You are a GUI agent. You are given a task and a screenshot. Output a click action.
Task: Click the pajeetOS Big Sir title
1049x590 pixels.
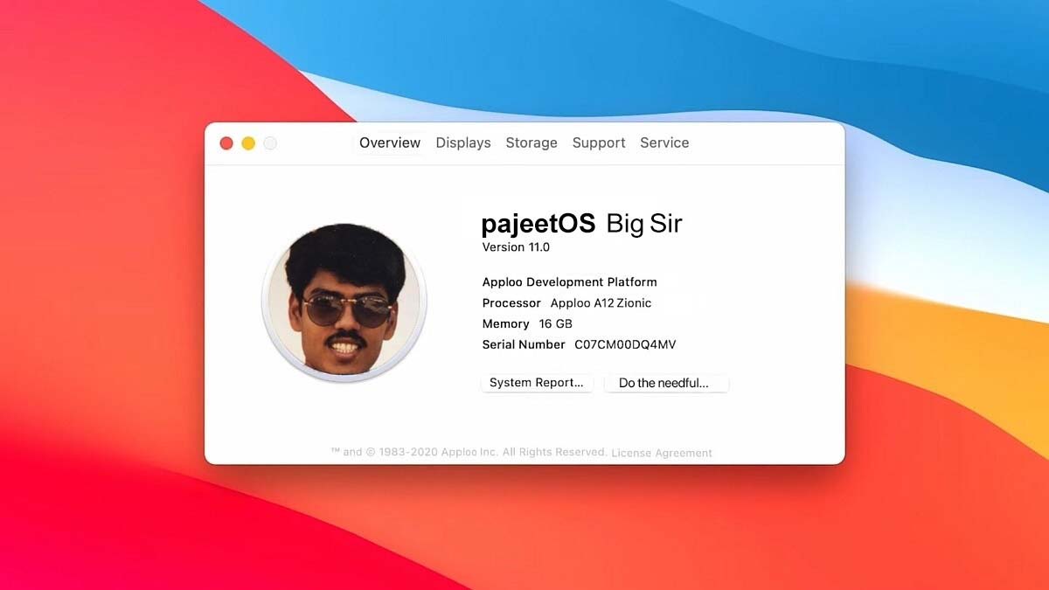click(581, 224)
